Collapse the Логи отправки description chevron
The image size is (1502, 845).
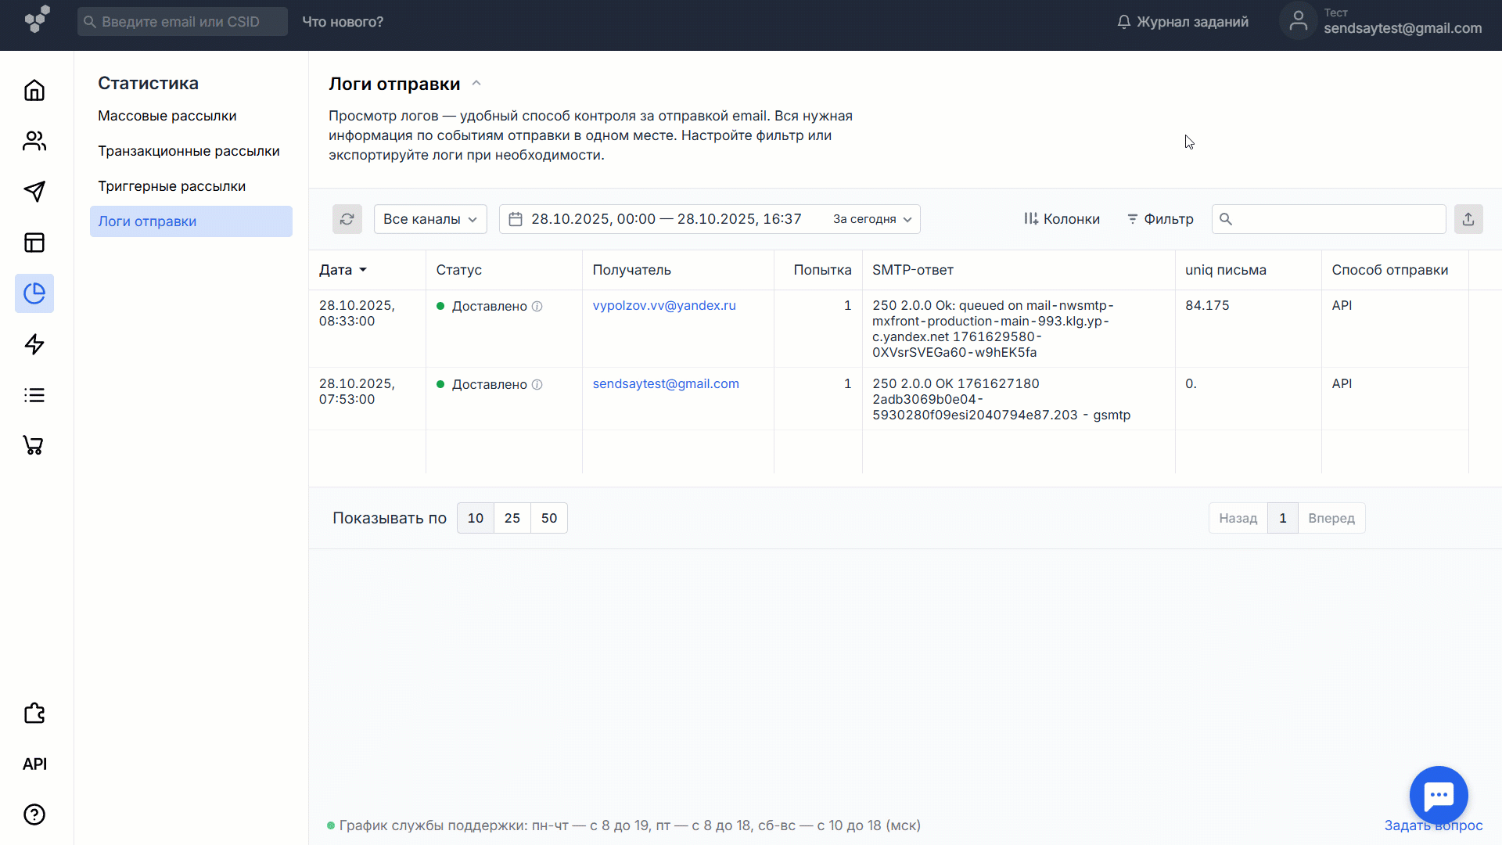(x=476, y=83)
